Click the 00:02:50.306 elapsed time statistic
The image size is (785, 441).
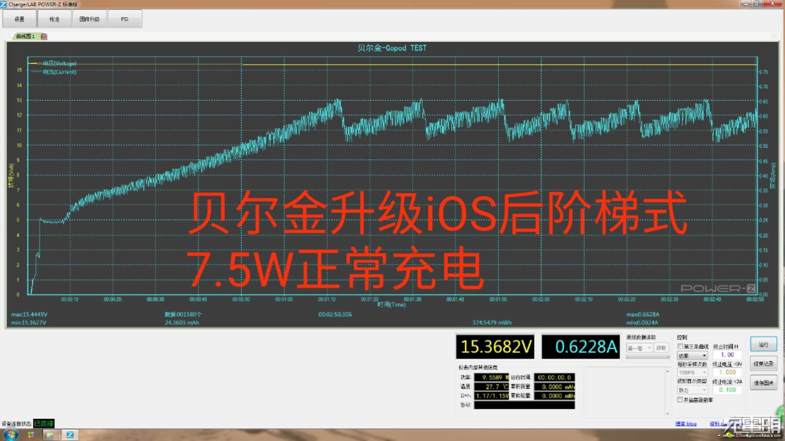coord(335,314)
